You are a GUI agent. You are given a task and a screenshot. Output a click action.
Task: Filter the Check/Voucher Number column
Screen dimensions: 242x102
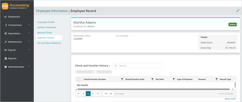point(122,79)
